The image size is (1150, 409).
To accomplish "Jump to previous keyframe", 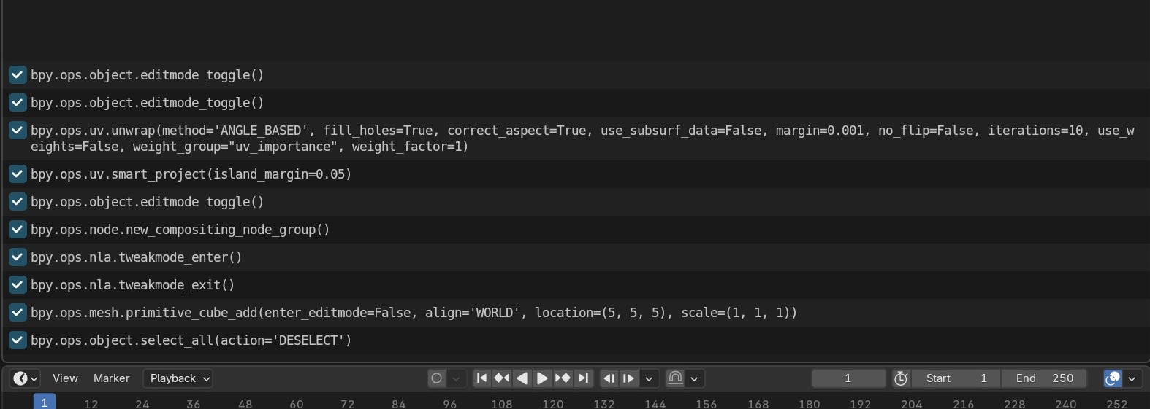I will click(x=502, y=378).
